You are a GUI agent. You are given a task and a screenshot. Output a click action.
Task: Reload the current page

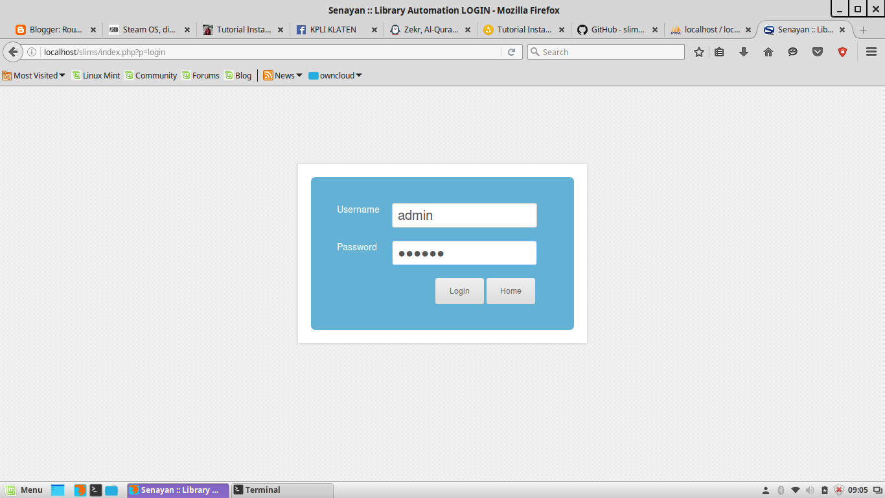511,52
